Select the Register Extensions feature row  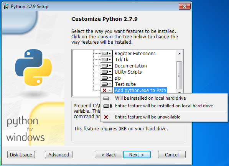135,54
